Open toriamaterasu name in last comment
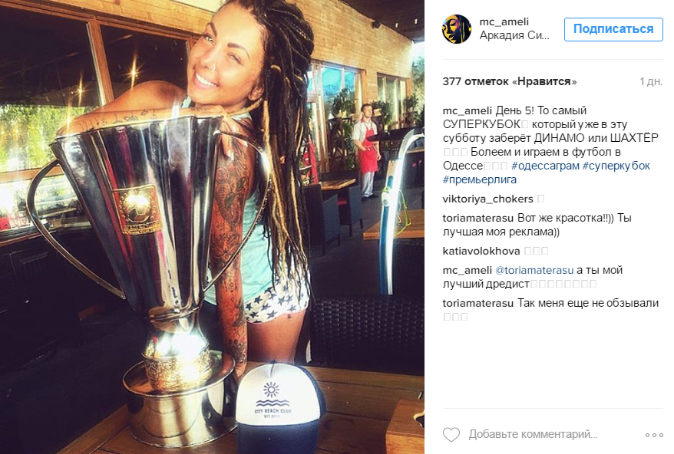Viewport: 674px width, 454px height. click(478, 303)
